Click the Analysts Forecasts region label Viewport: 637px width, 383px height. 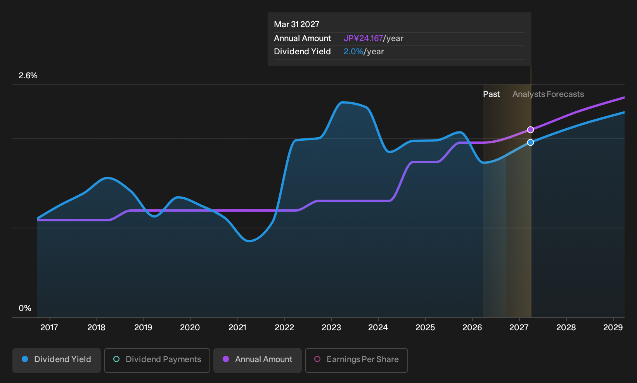[x=548, y=94]
